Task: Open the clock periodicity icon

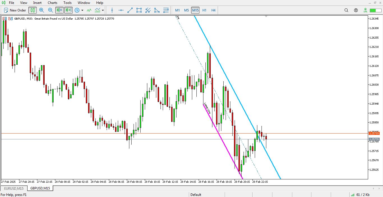Action: (77, 10)
